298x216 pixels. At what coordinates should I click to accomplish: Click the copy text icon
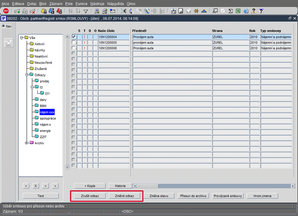coord(131,11)
